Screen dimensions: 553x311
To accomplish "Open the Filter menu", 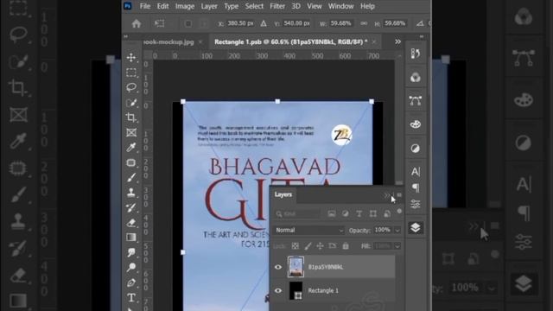I will pyautogui.click(x=277, y=6).
